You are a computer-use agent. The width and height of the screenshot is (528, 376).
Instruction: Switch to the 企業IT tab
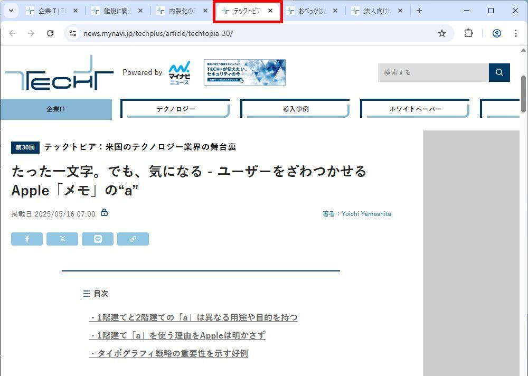[x=52, y=11]
